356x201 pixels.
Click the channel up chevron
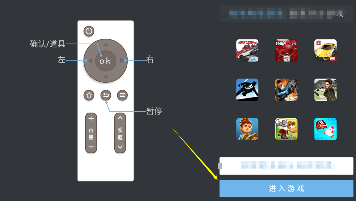[120, 118]
